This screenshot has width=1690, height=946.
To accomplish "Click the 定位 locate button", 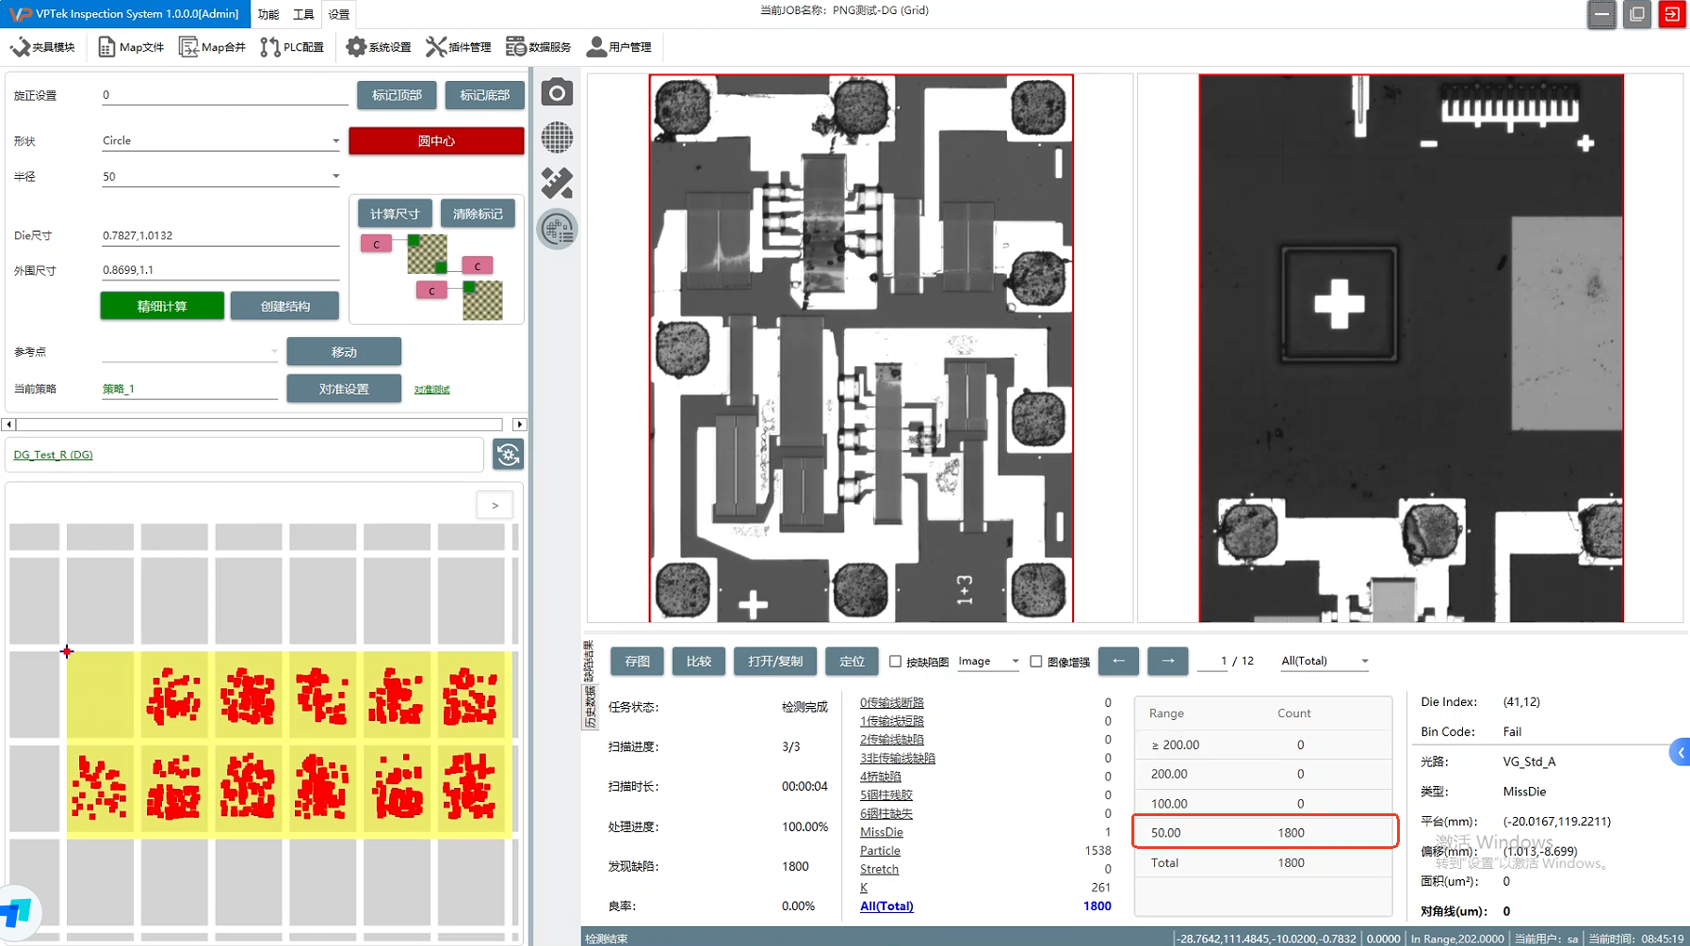I will tap(852, 661).
